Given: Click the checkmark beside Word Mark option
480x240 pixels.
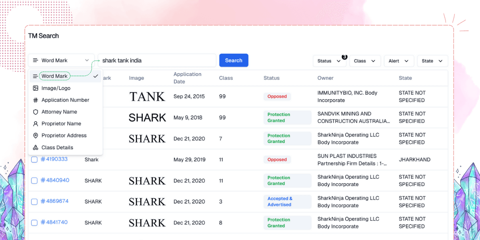Looking at the screenshot, I should (x=96, y=76).
